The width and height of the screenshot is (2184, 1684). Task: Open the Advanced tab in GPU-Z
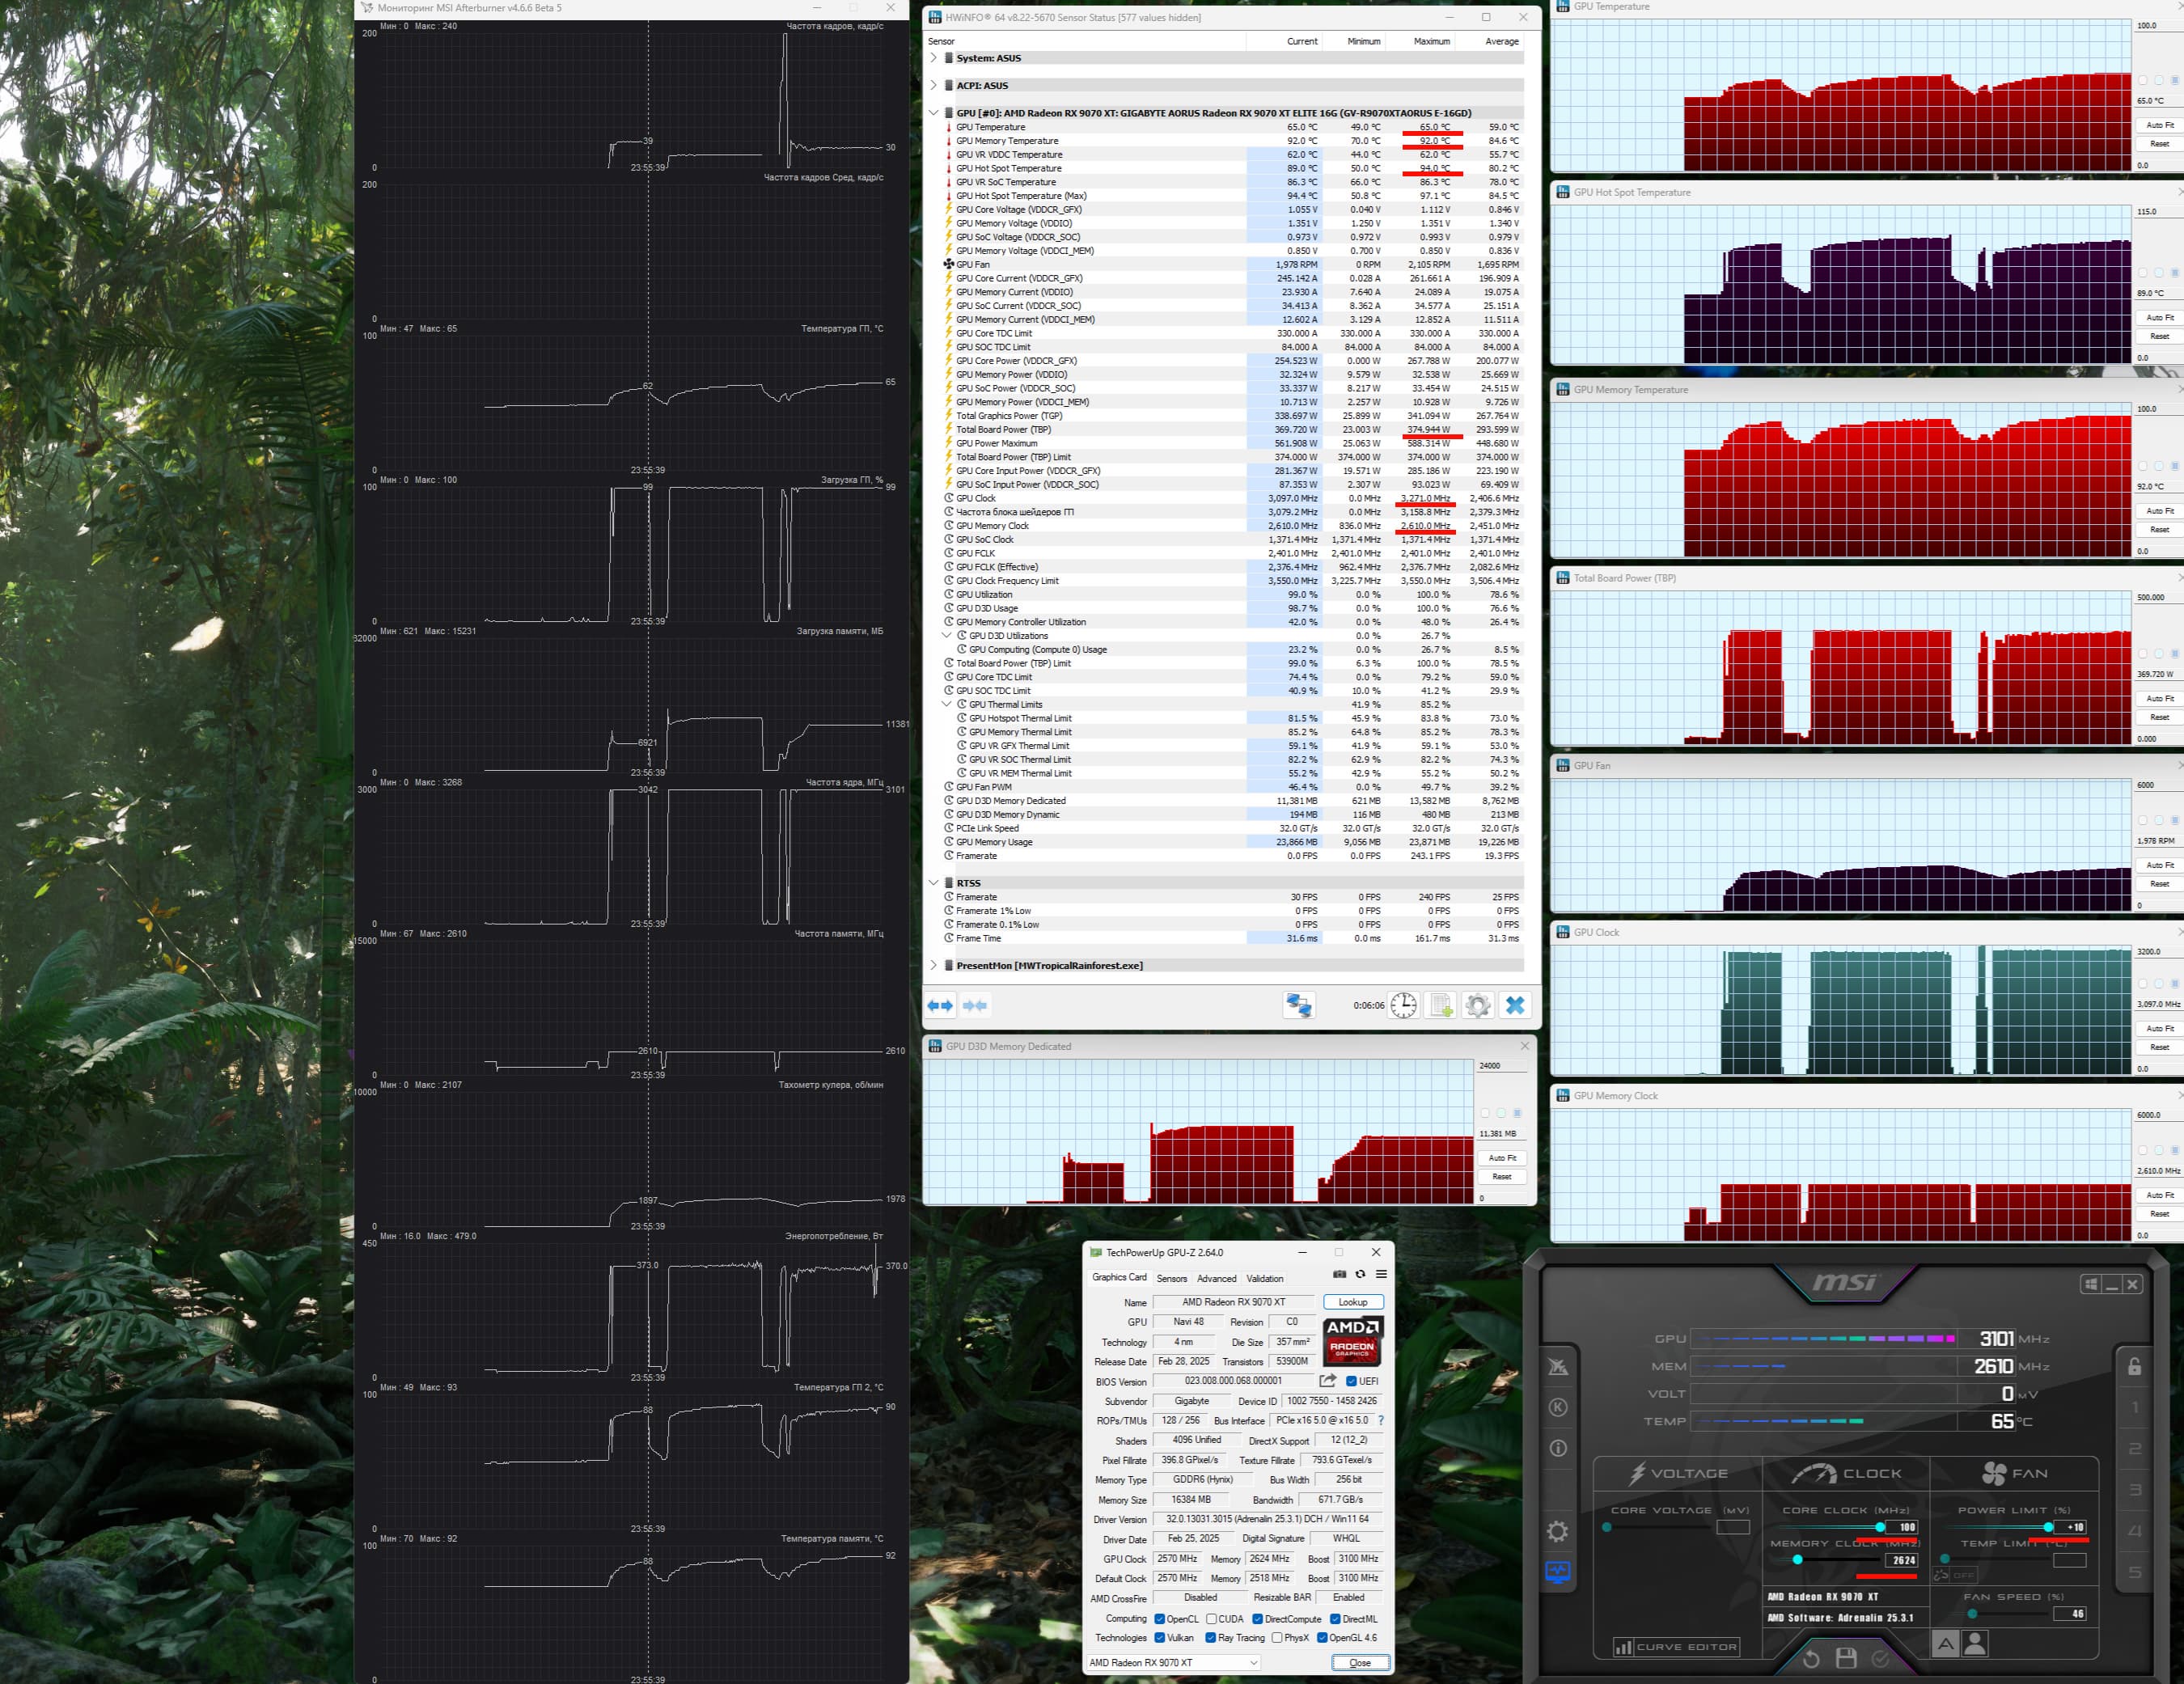coord(1216,1278)
